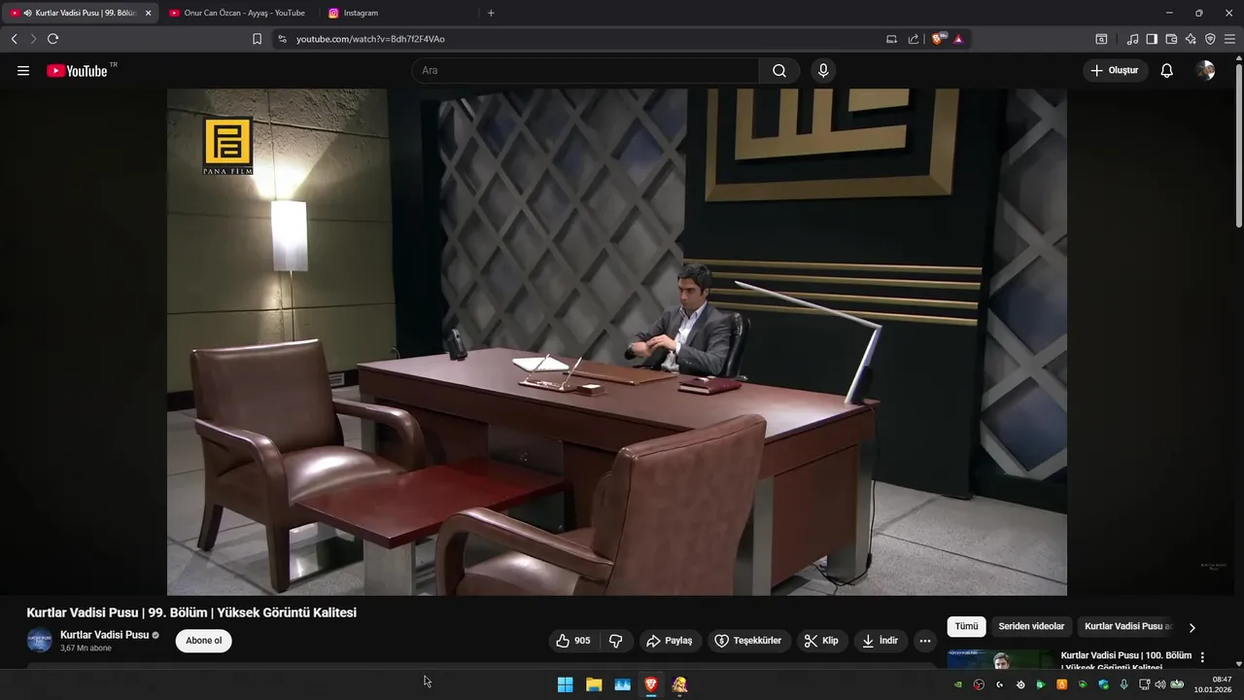The image size is (1244, 700).
Task: Bookmark this page in address bar
Action: pos(257,39)
